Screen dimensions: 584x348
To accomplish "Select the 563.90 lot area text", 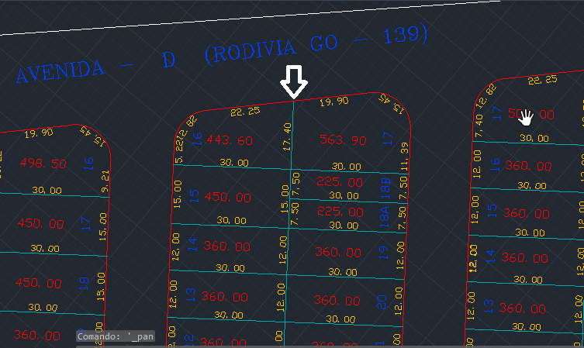I will [x=342, y=140].
